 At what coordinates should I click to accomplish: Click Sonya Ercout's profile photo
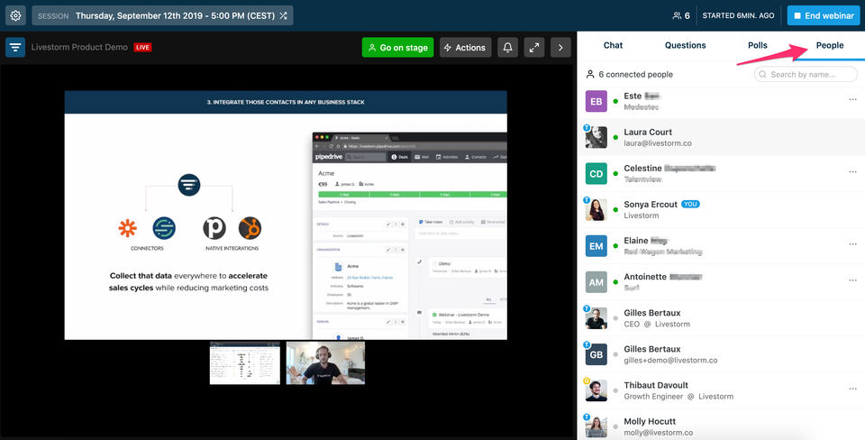click(596, 210)
